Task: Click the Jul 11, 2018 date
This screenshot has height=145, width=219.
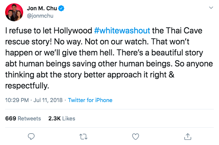Action: click(x=48, y=100)
